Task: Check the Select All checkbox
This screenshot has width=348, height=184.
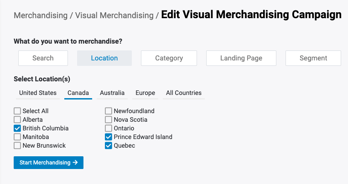Action: click(x=17, y=111)
